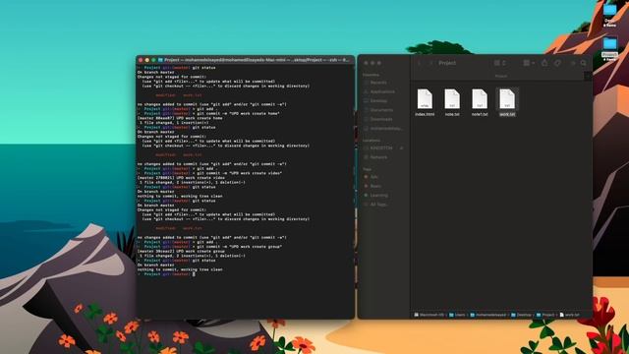
Task: Click Project in Finder path bar
Action: pyautogui.click(x=545, y=315)
